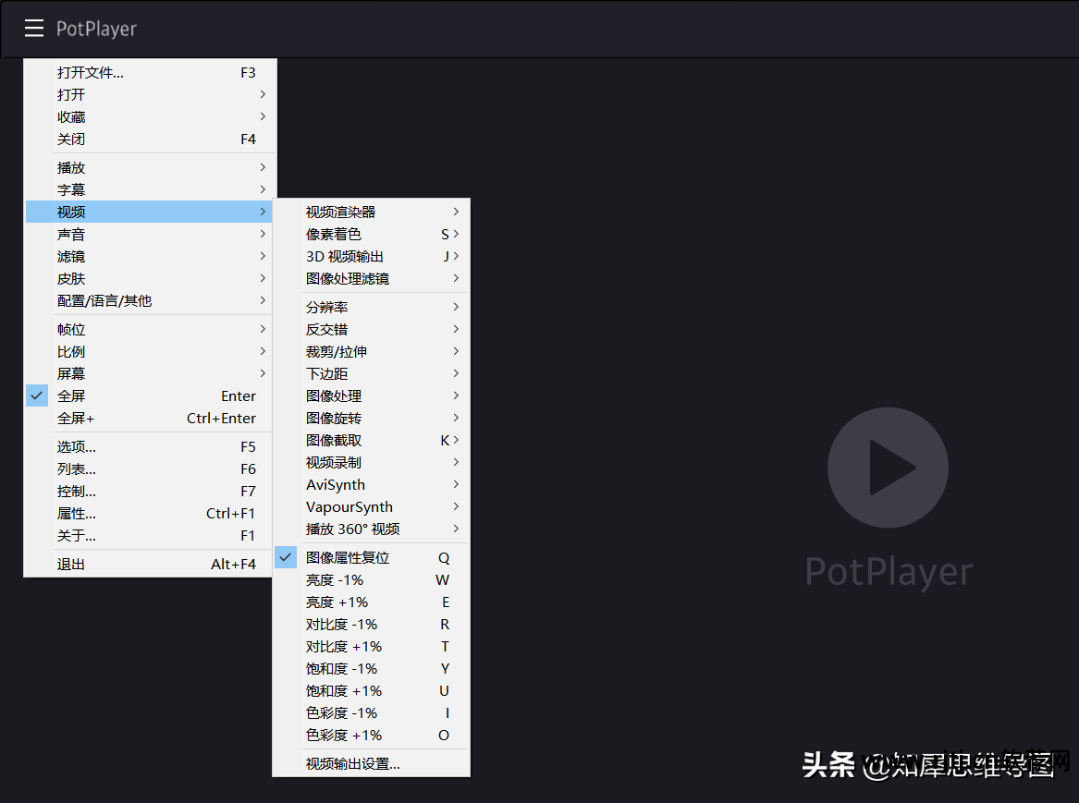Expand the 皮肤 submenu
The width and height of the screenshot is (1079, 803).
[x=150, y=278]
